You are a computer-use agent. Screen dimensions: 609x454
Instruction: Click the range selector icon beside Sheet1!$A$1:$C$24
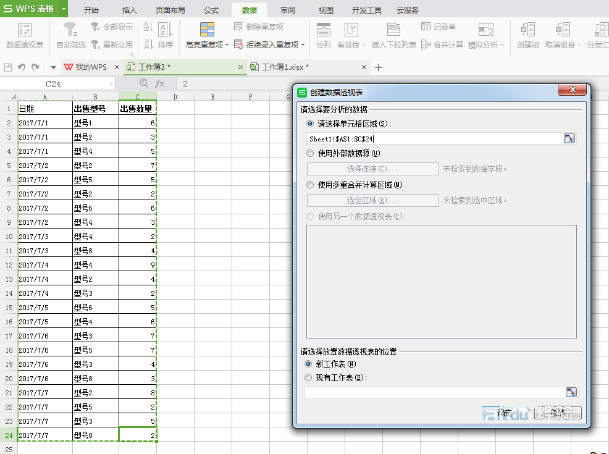click(x=569, y=138)
